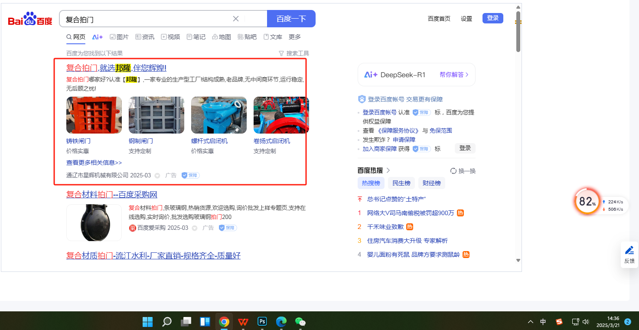Open Photoshop from the taskbar
The width and height of the screenshot is (639, 330).
[x=262, y=321]
